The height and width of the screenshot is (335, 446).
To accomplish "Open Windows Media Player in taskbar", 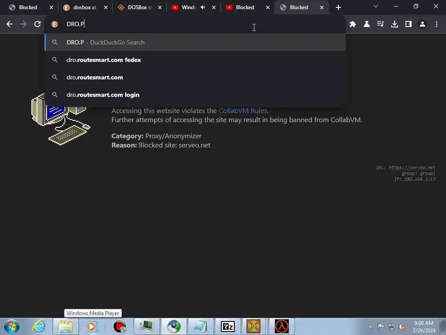I will [x=91, y=326].
